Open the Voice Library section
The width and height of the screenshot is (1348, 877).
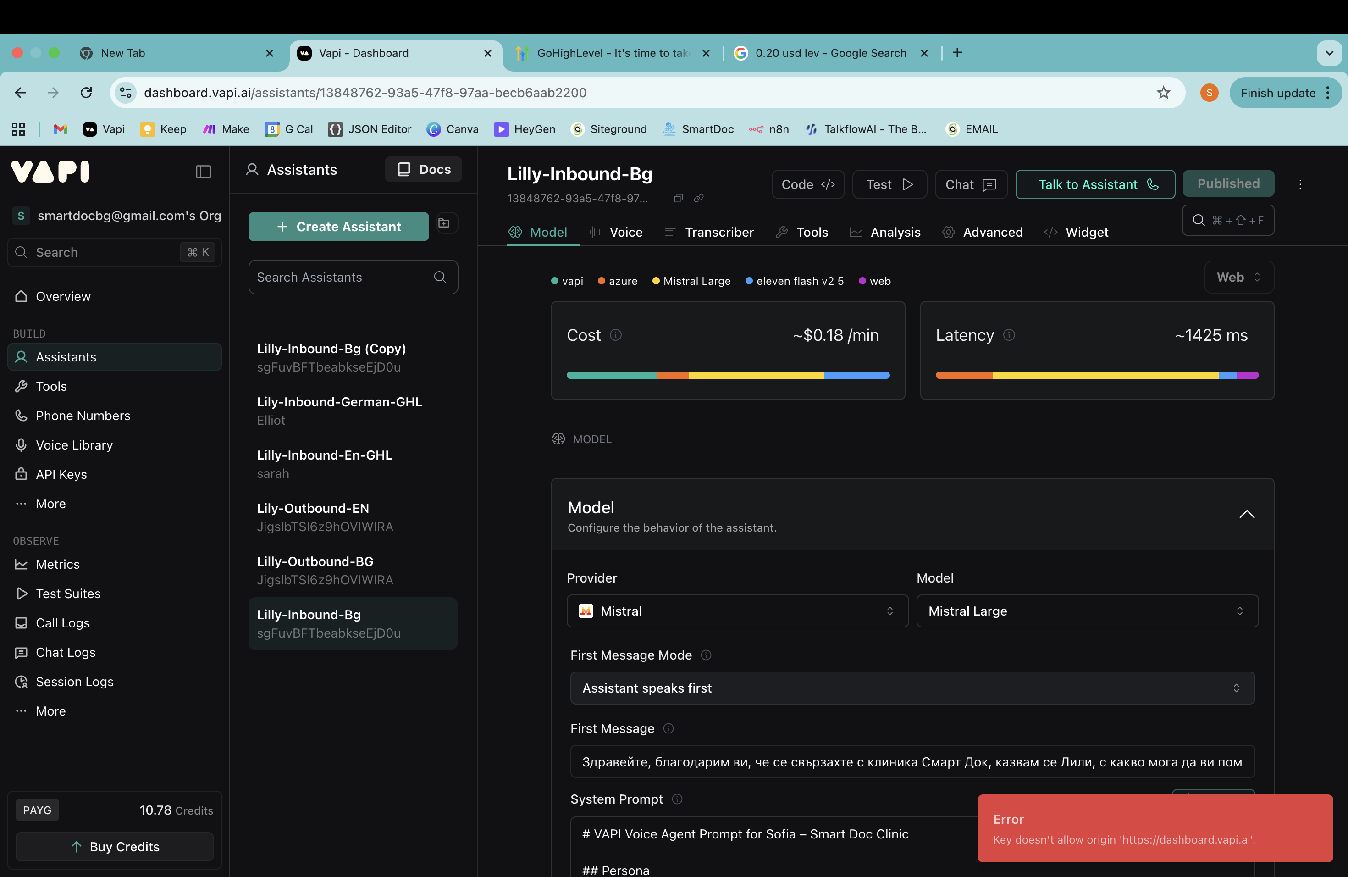74,445
